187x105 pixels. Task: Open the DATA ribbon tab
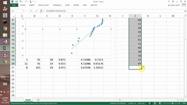[67, 5]
